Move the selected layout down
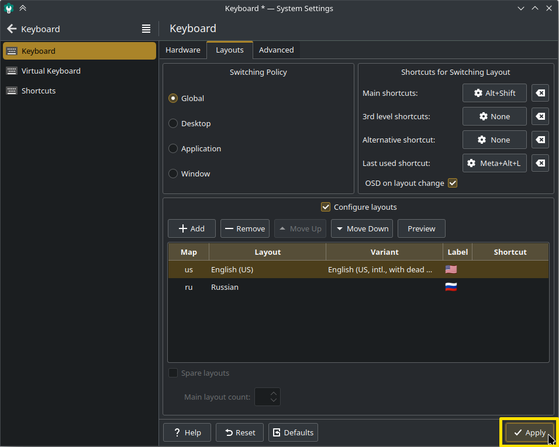Screen dimensions: 559x447 pos(362,228)
